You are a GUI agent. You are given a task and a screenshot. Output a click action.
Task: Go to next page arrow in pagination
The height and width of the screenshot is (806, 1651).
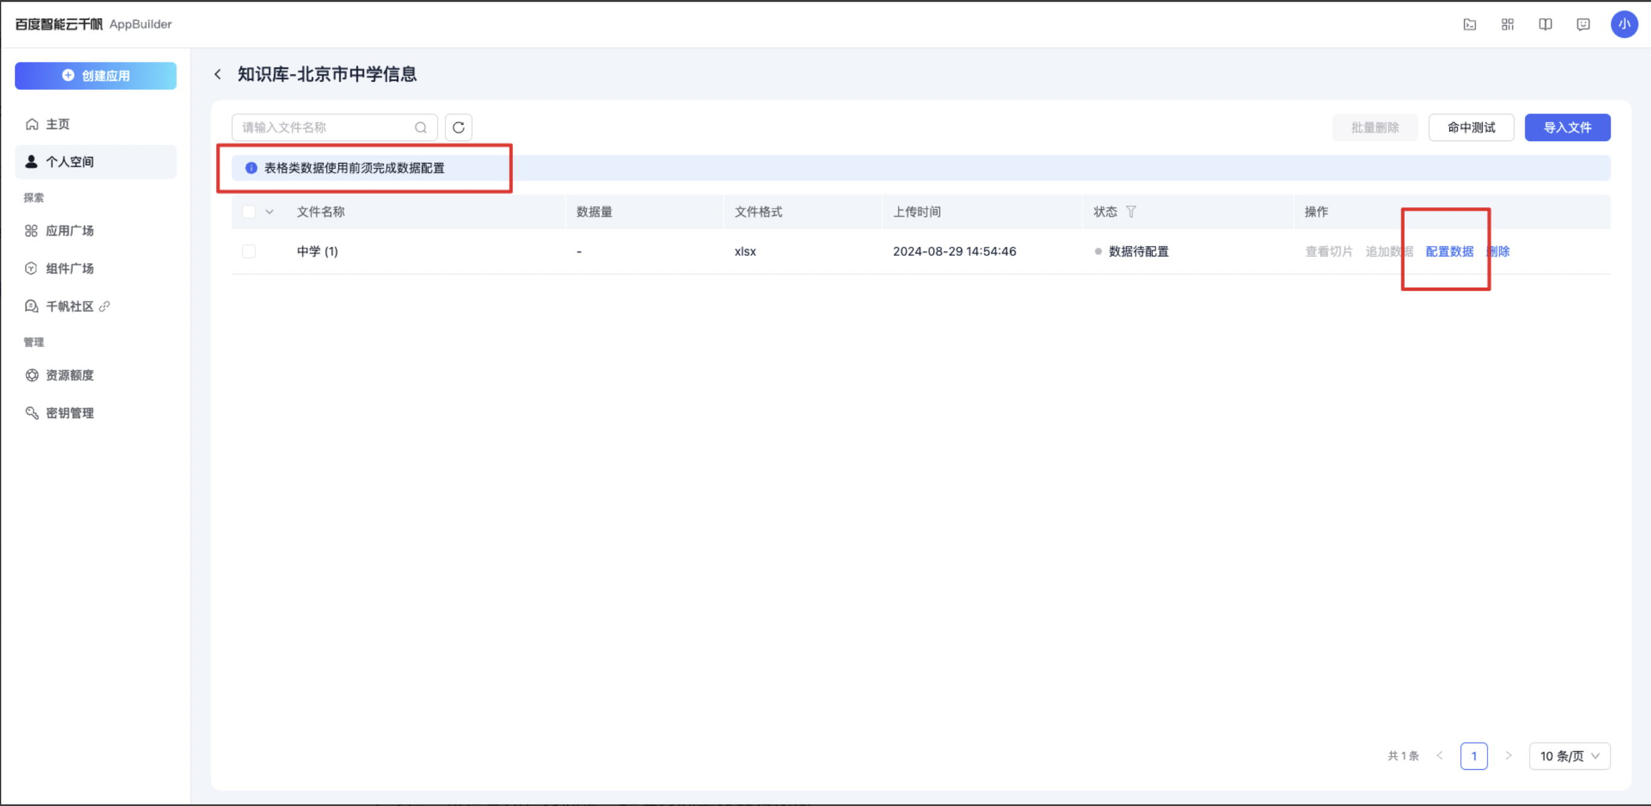(x=1508, y=755)
